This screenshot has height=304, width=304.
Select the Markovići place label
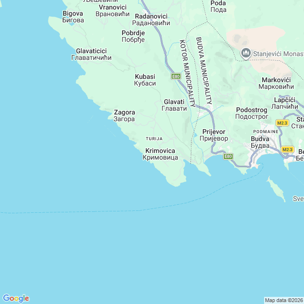click(x=276, y=83)
